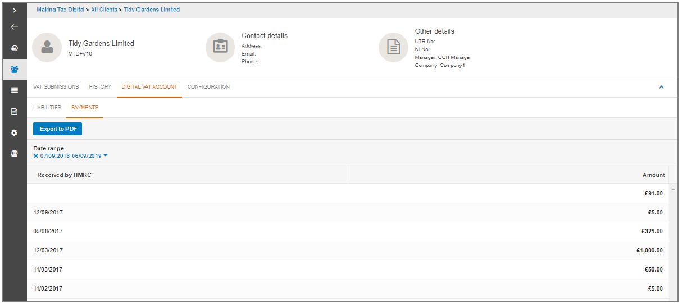Go back using the left arrow icon
This screenshot has width=683, height=303.
15,27
